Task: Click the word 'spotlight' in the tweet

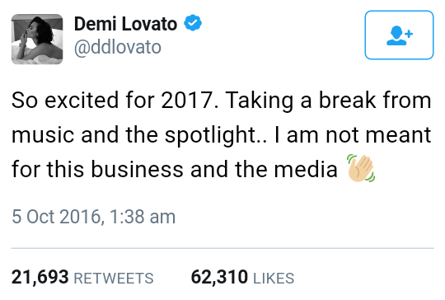Action: point(210,135)
